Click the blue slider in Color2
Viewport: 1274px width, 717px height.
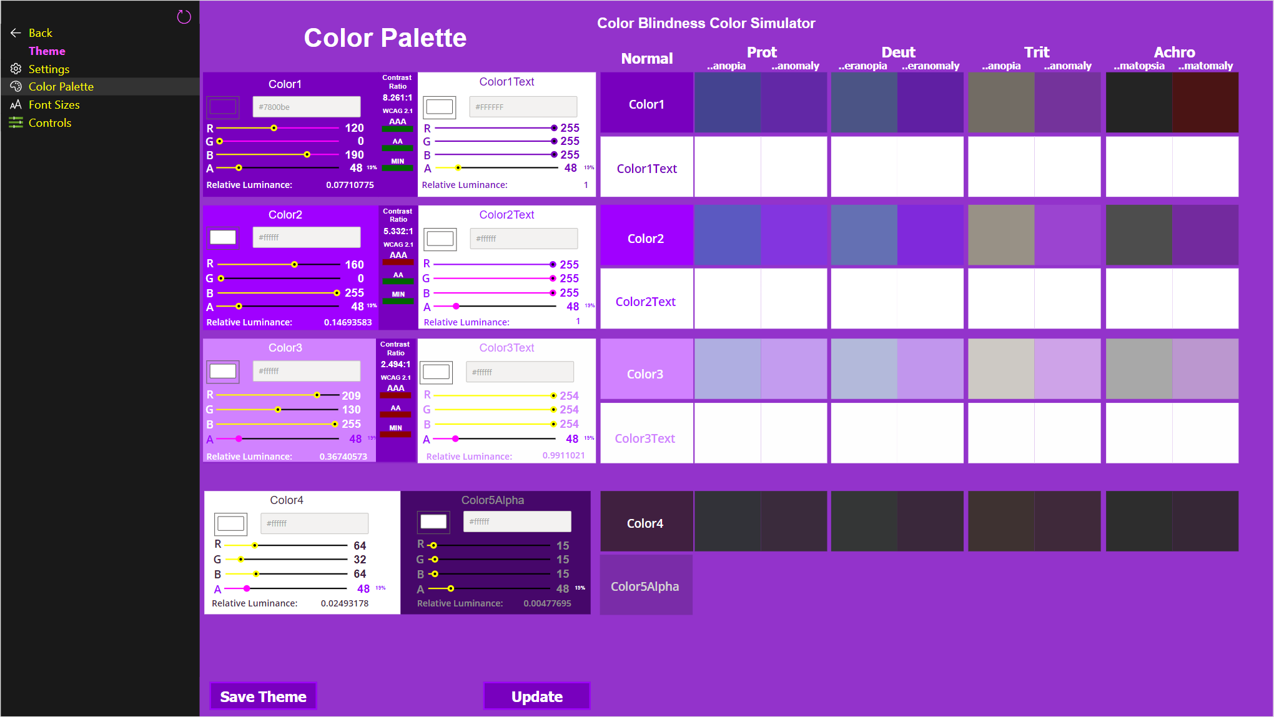(335, 292)
